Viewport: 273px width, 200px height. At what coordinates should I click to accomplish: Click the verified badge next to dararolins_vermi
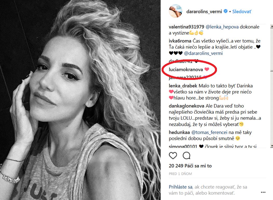pyautogui.click(x=226, y=11)
